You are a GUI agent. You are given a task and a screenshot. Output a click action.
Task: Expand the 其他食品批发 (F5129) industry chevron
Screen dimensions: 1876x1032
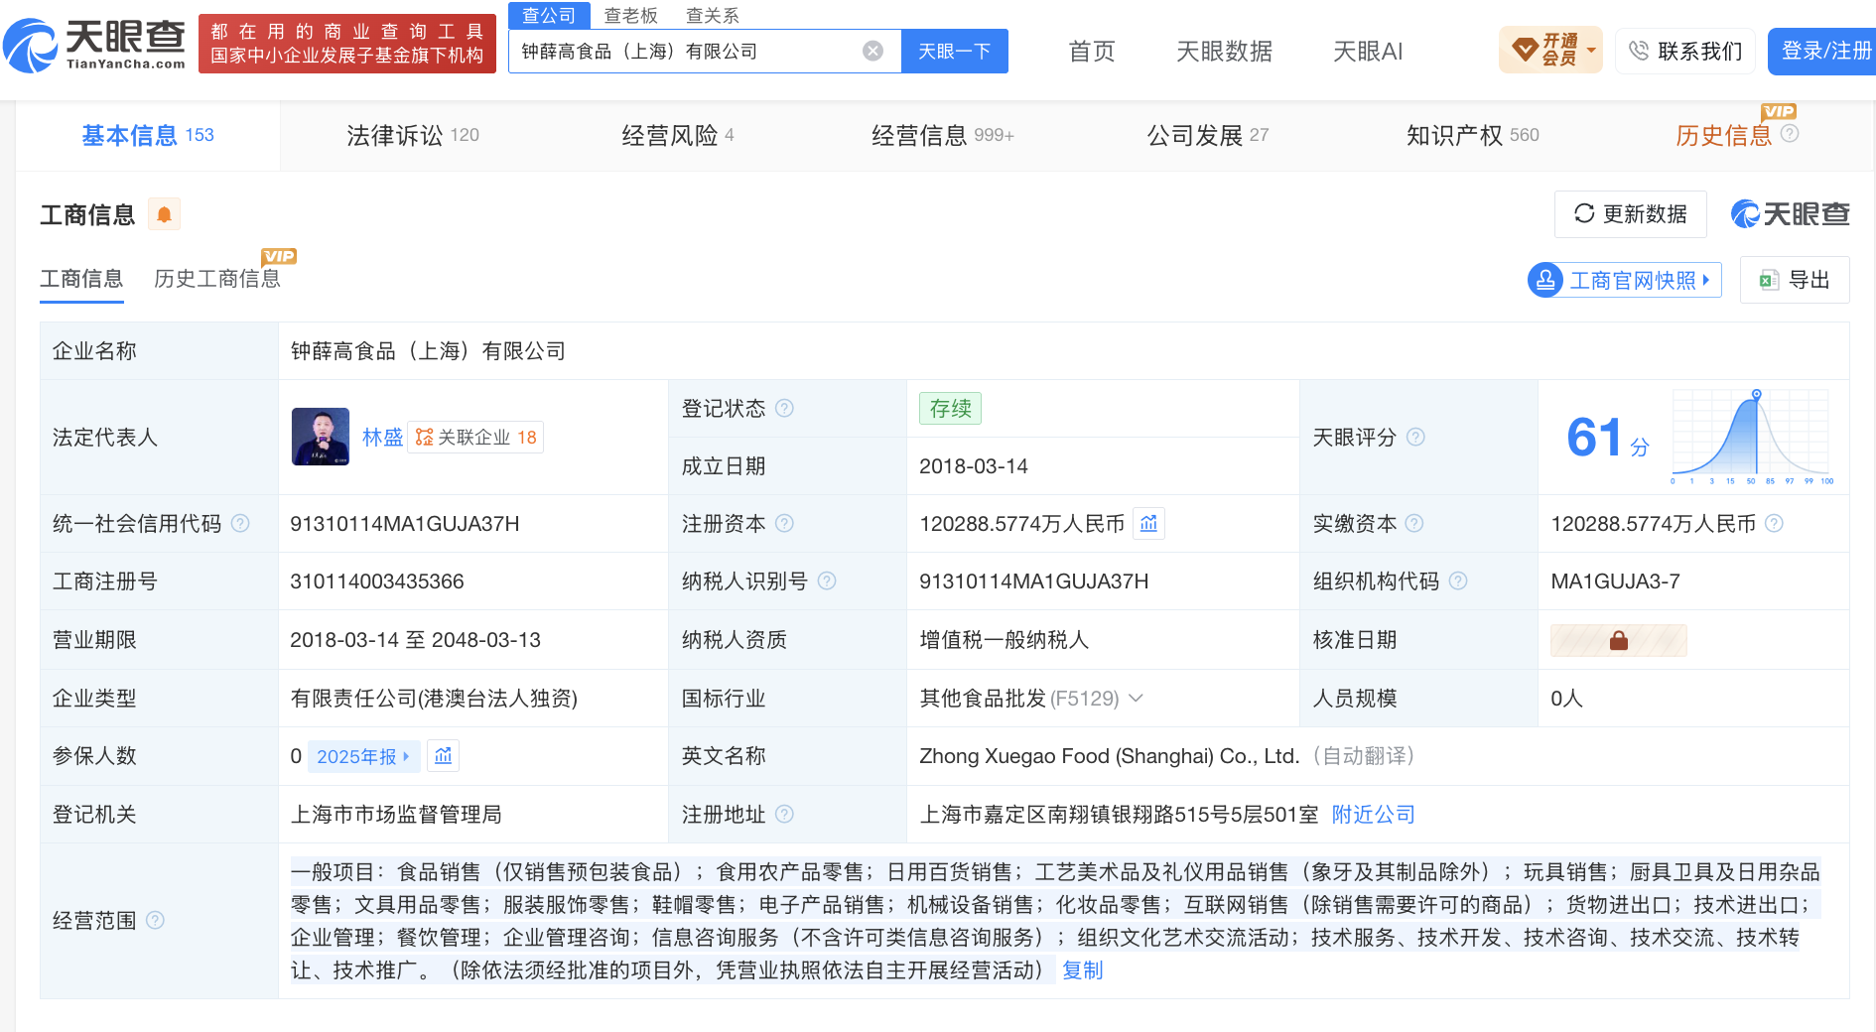click(x=1137, y=698)
